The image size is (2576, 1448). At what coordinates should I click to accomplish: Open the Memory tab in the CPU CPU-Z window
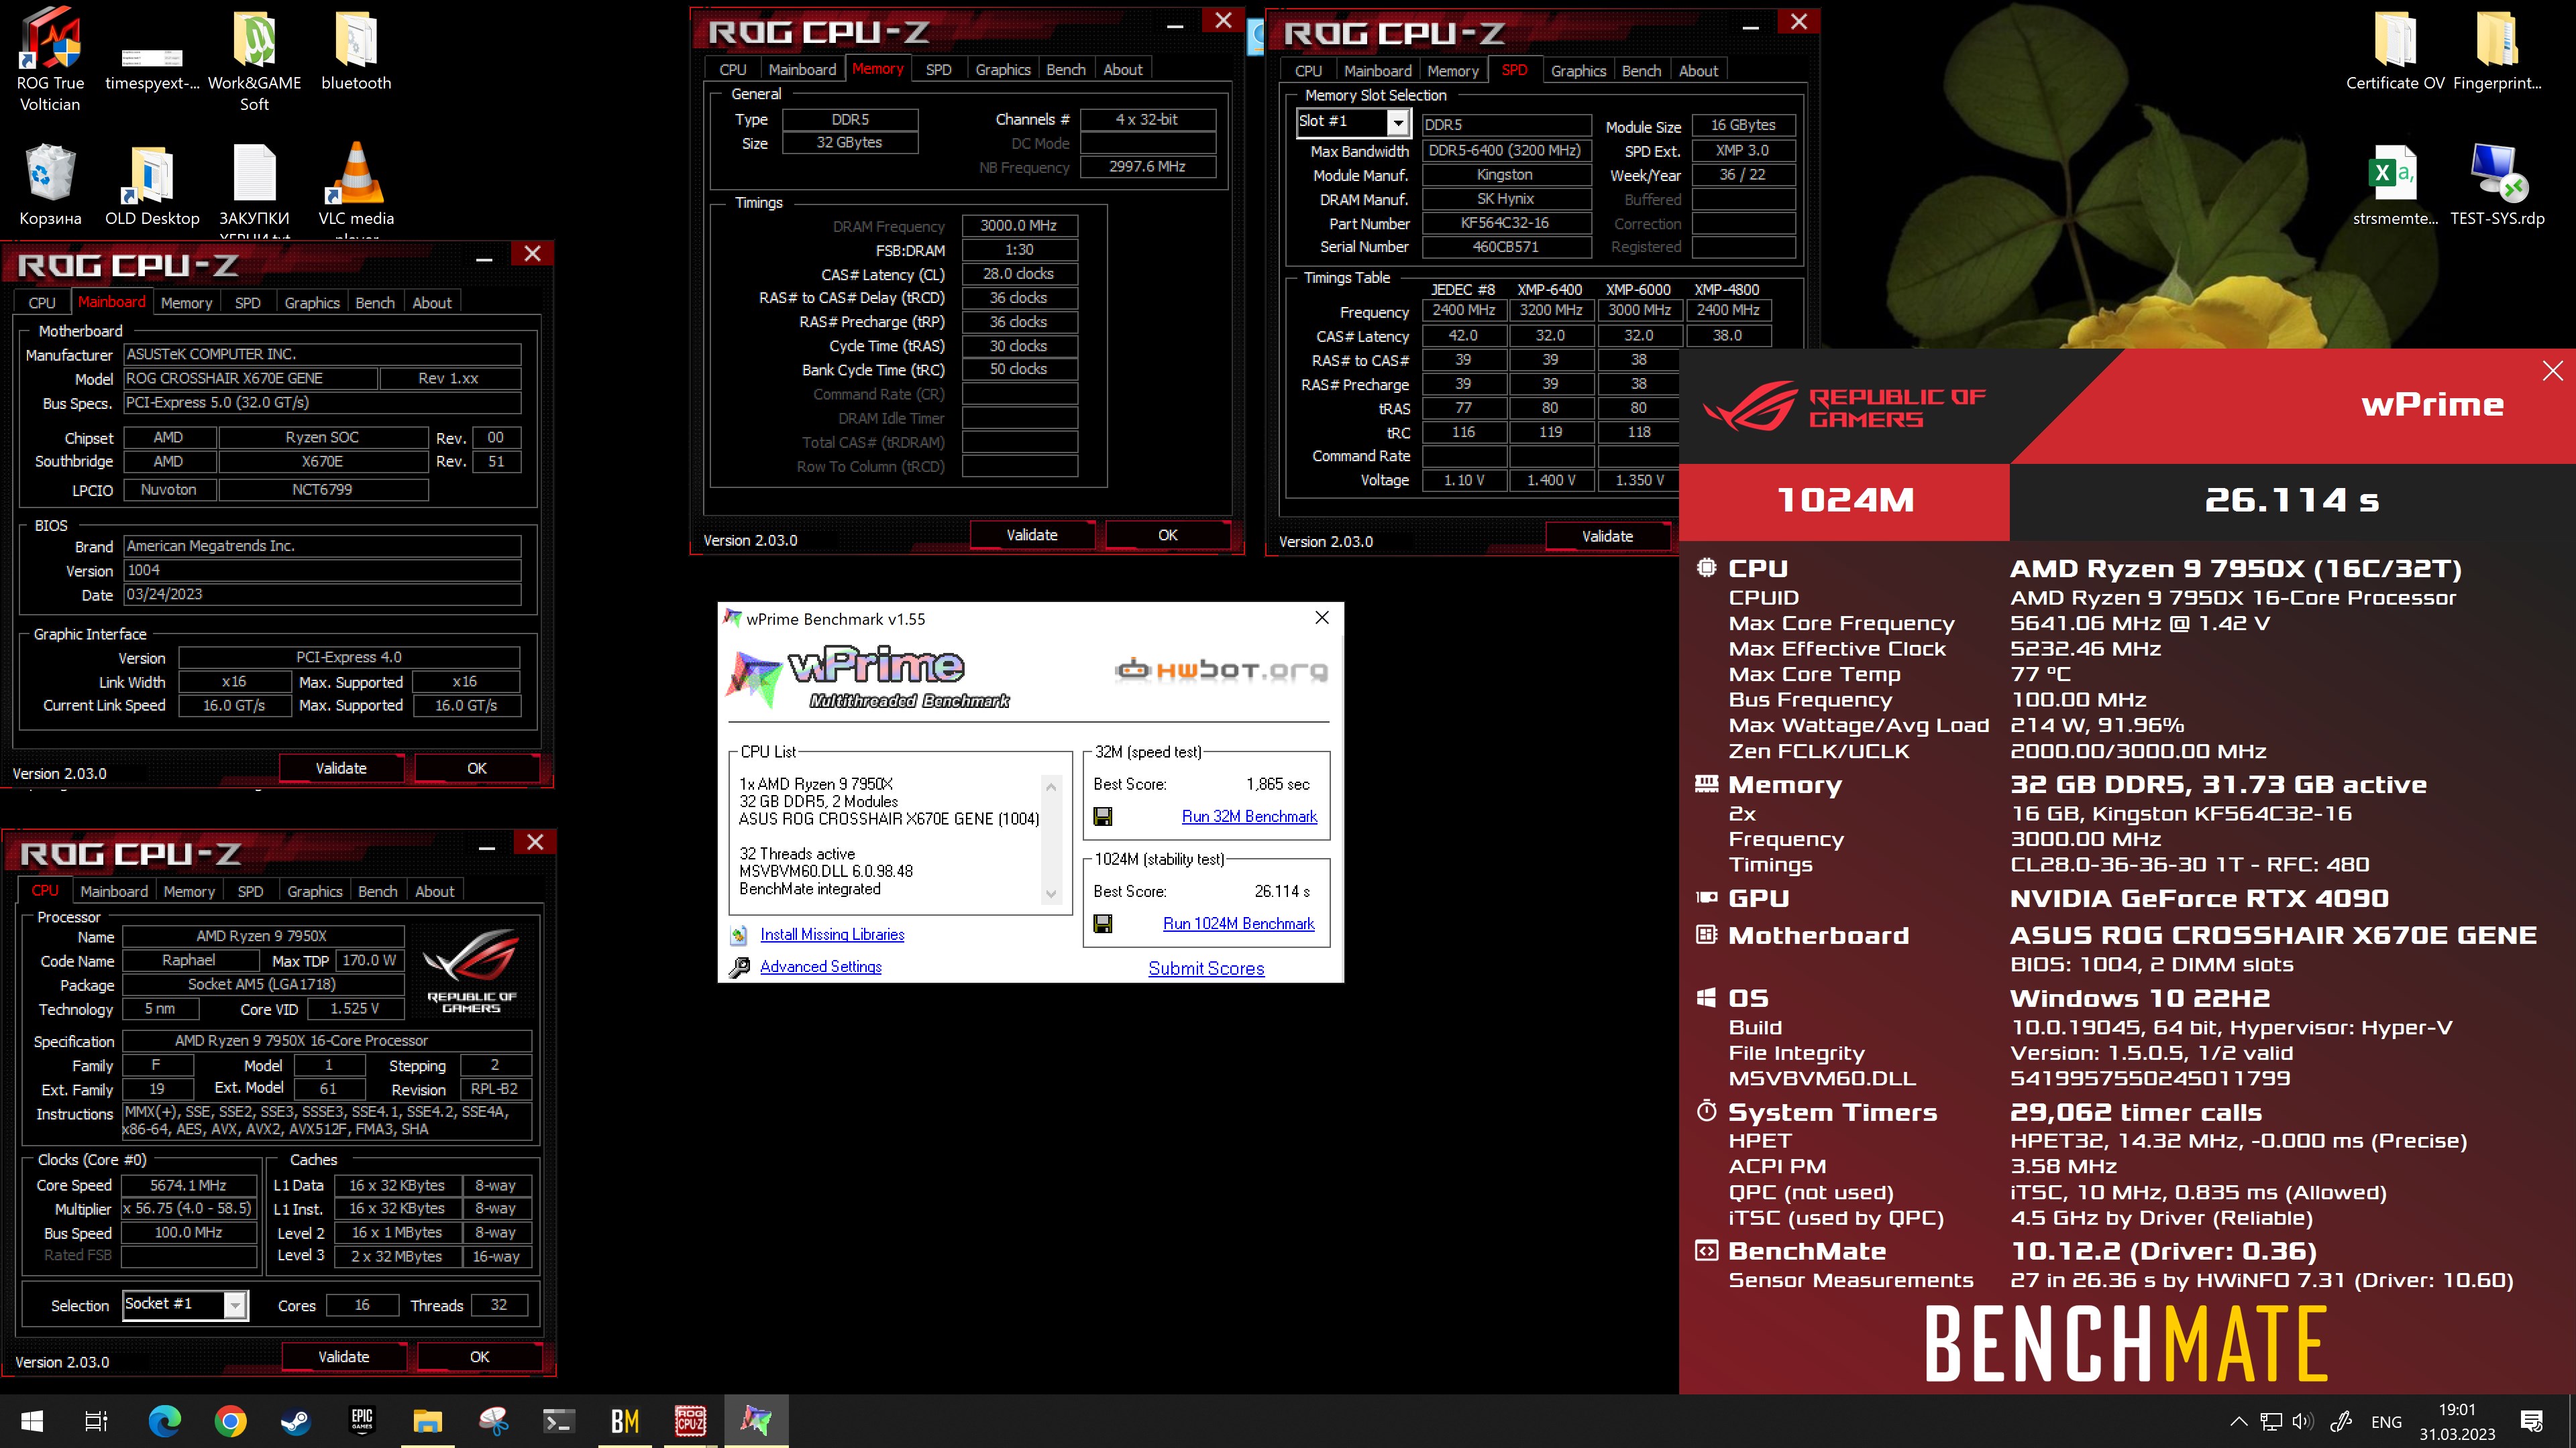pyautogui.click(x=189, y=892)
